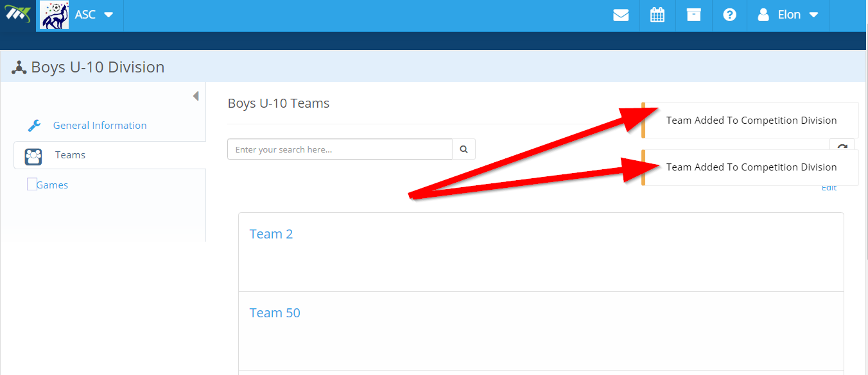Open the Games sidebar item
Viewport: 868px width, 375px height.
click(52, 185)
